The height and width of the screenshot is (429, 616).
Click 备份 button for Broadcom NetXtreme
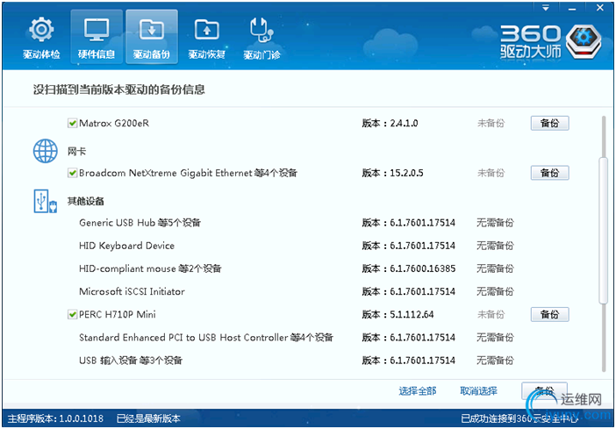click(549, 173)
